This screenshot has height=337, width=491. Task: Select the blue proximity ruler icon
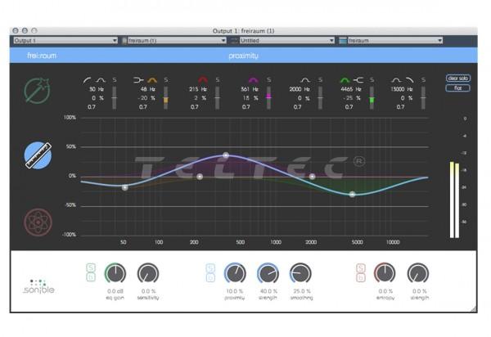click(38, 155)
